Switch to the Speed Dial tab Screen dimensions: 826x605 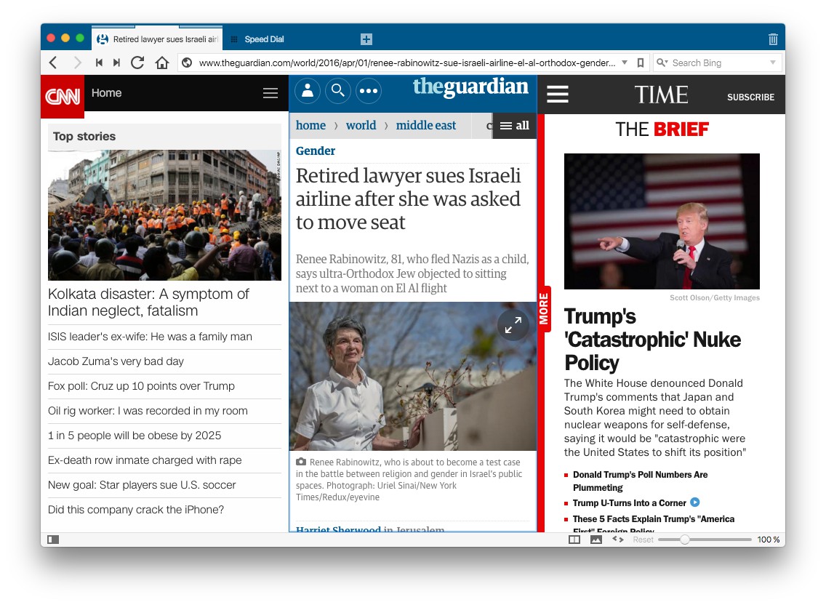coord(263,39)
